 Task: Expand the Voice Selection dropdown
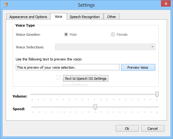pos(105,47)
